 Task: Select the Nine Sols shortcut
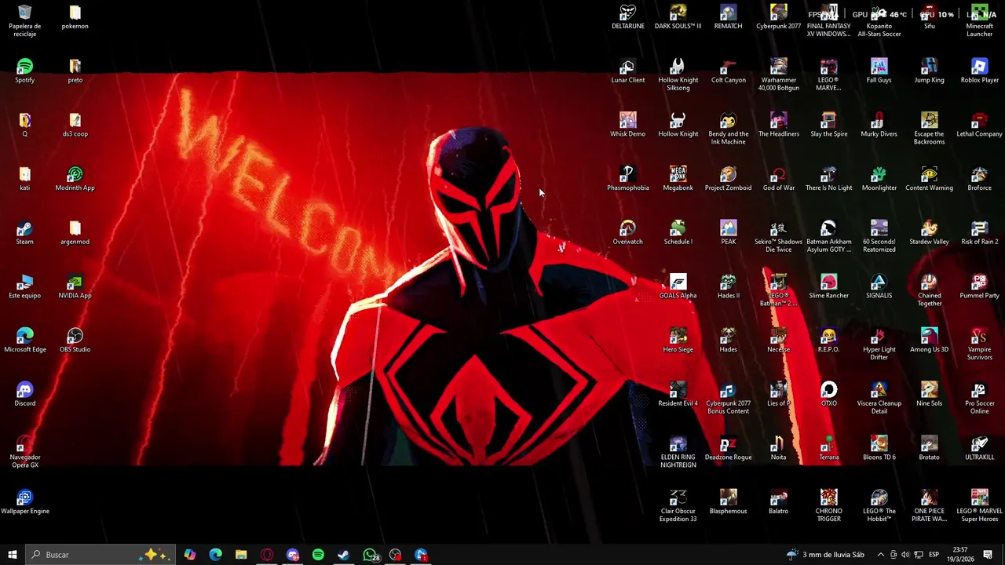pos(929,394)
